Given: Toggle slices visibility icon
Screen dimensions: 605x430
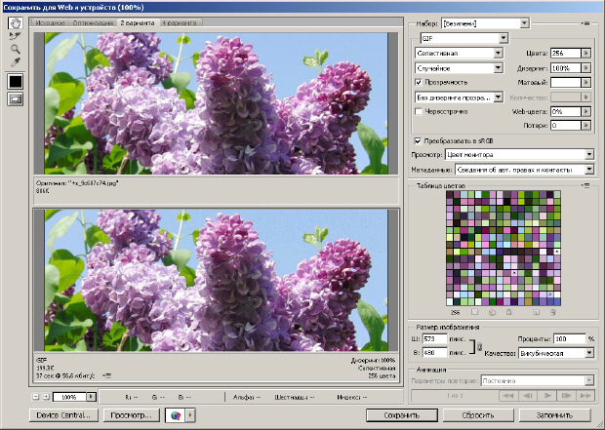Looking at the screenshot, I should tap(15, 98).
